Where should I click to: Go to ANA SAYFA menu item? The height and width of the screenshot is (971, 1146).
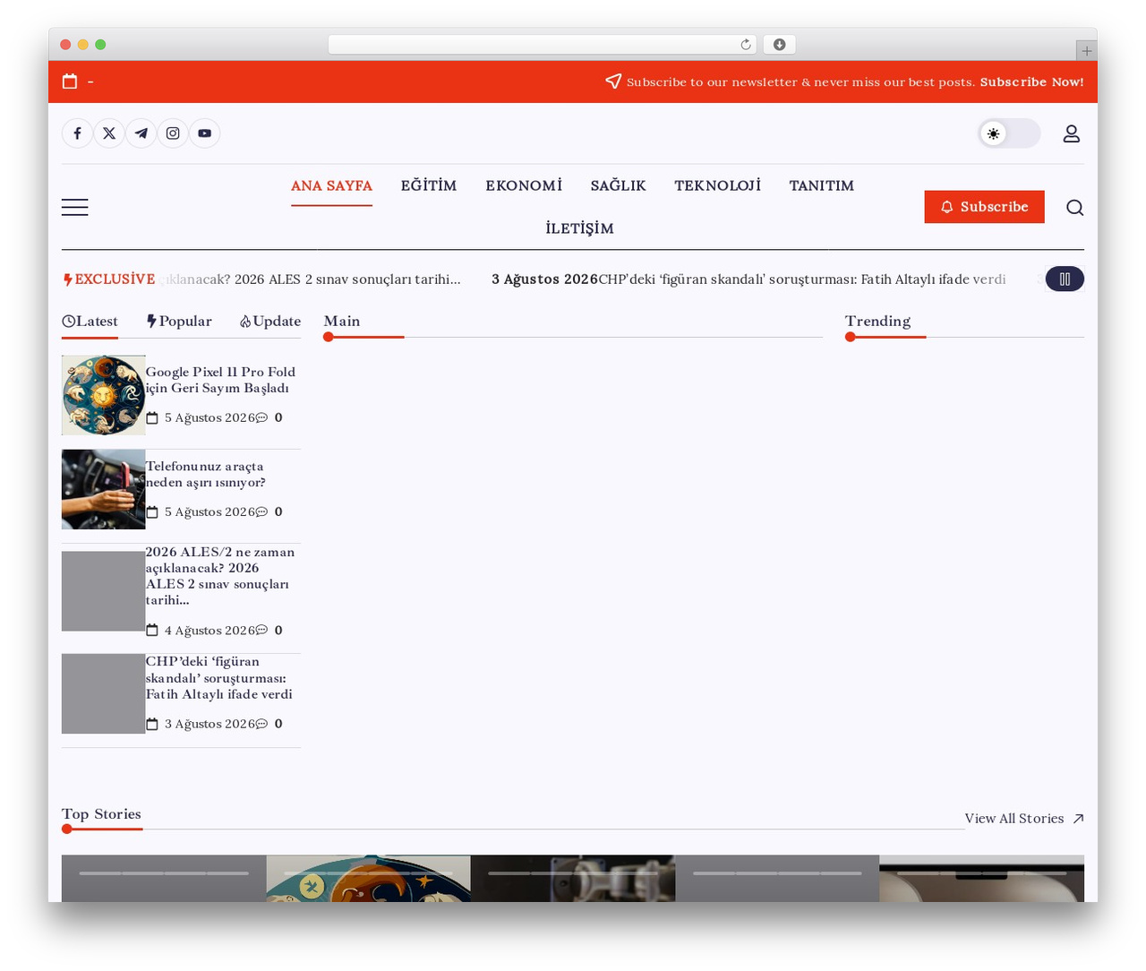[331, 185]
